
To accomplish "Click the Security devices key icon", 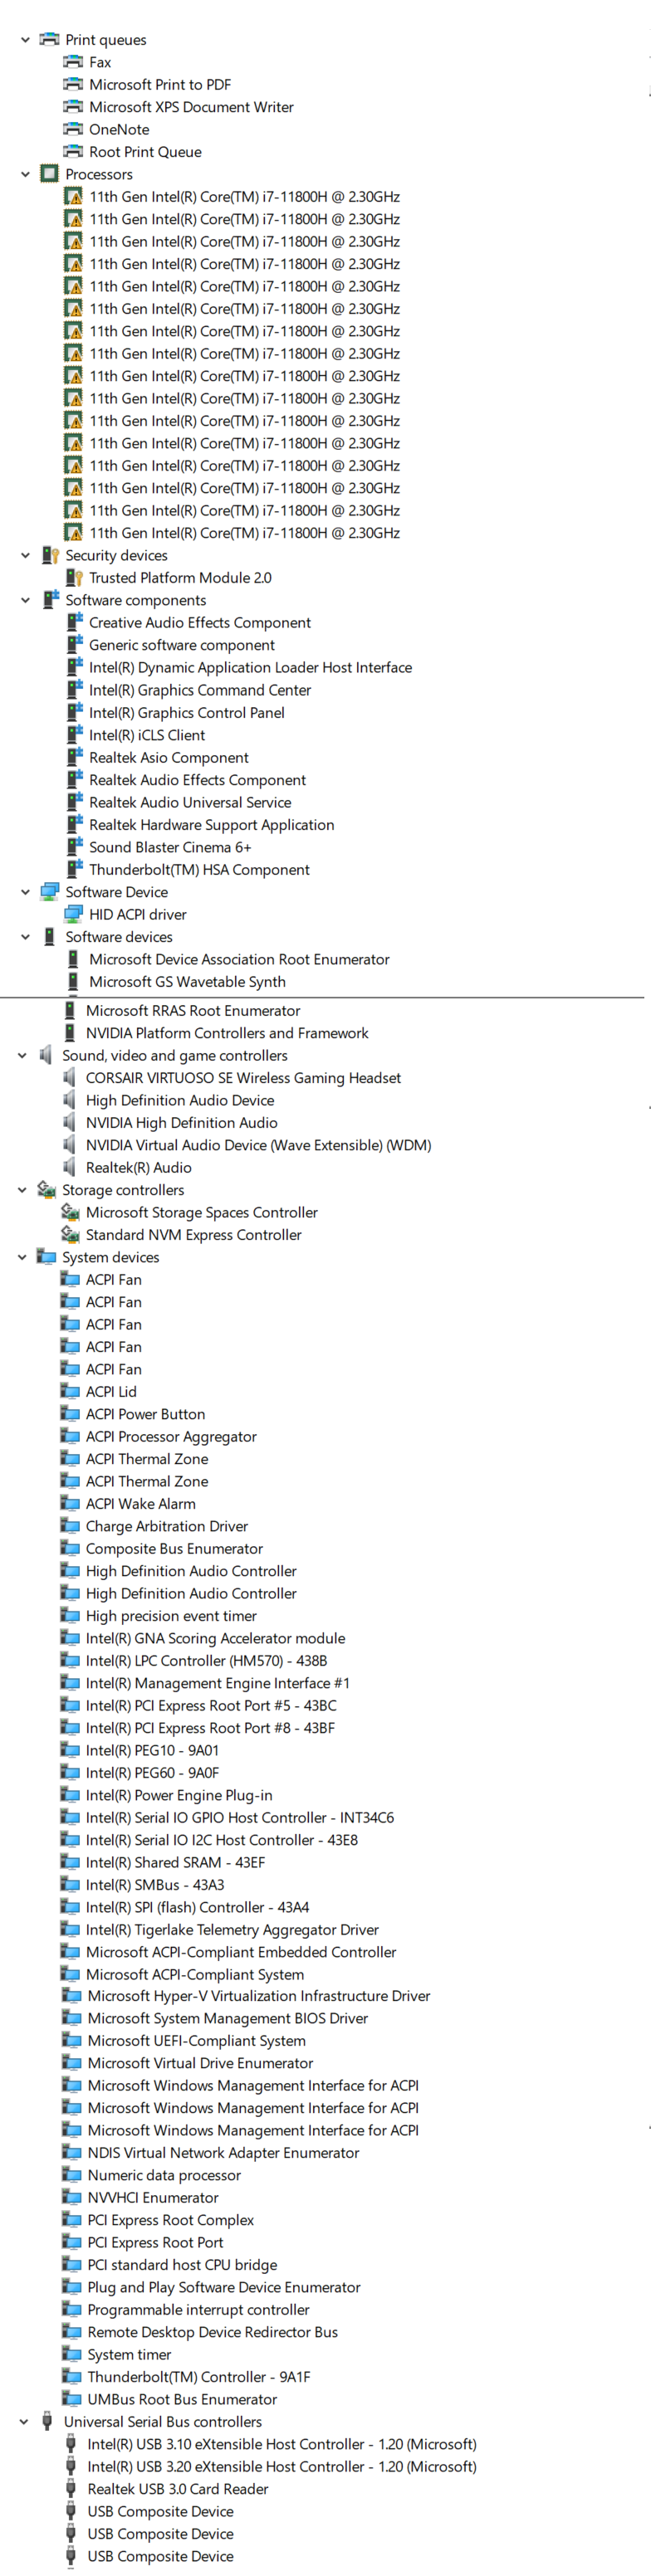I will [x=49, y=555].
